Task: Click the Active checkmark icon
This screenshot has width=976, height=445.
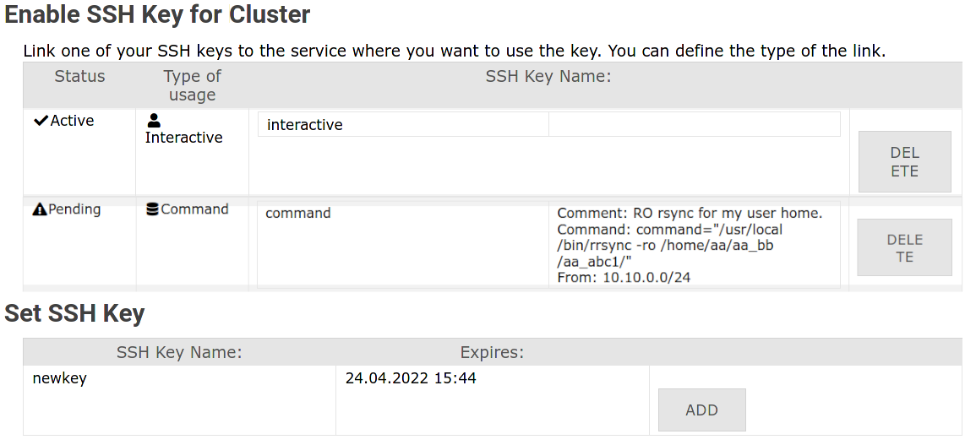Action: [x=41, y=121]
